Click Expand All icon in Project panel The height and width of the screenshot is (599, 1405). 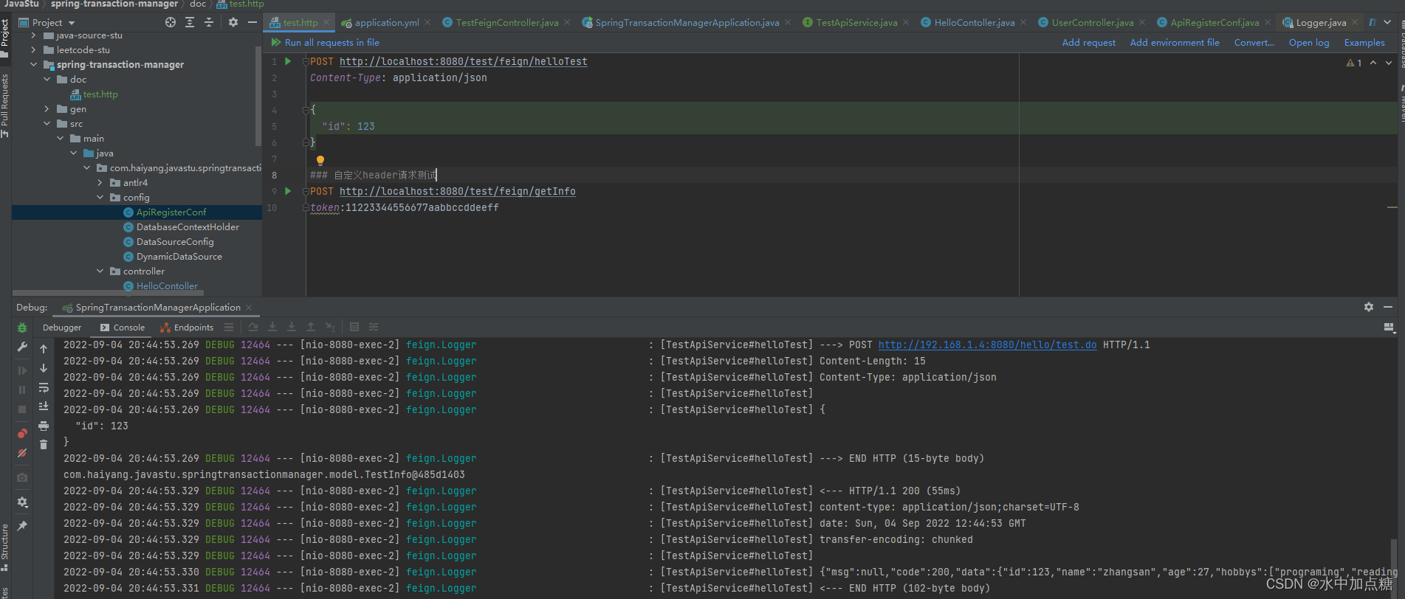tap(190, 23)
